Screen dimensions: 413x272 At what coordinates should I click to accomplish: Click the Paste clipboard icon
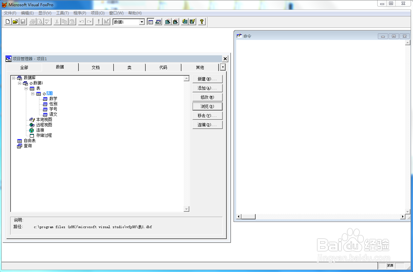pos(72,22)
